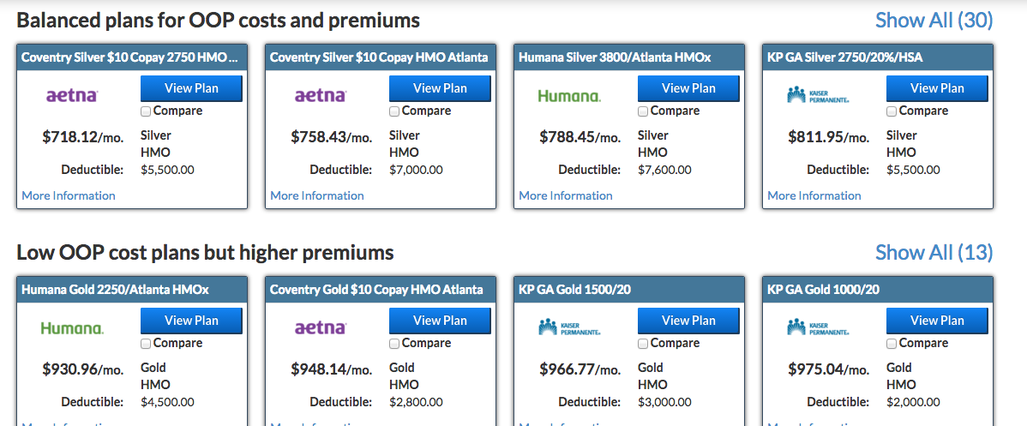View Plan for KP GA Silver 2750/20%/HSA
1027x426 pixels.
pos(937,88)
